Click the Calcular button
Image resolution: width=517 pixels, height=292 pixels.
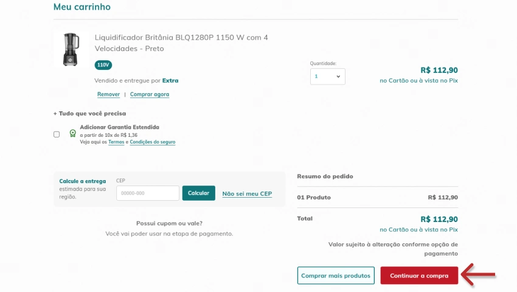coord(198,193)
